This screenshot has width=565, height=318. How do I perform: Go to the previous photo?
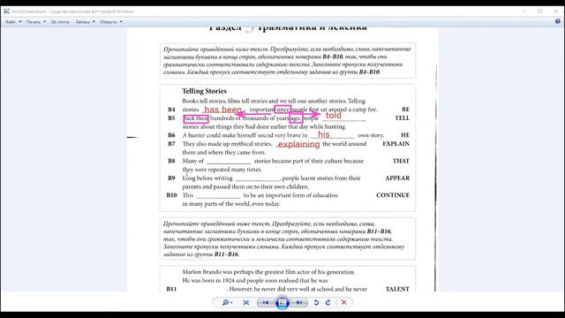[x=266, y=302]
